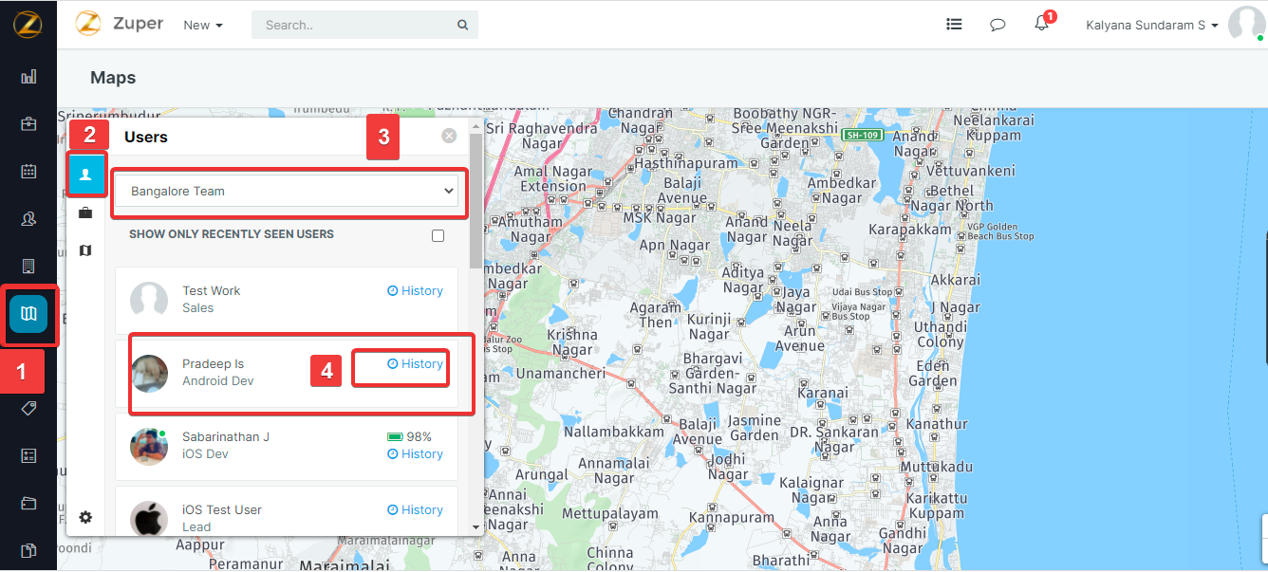The width and height of the screenshot is (1268, 572).
Task: Click the list view icon in header
Action: pyautogui.click(x=954, y=26)
